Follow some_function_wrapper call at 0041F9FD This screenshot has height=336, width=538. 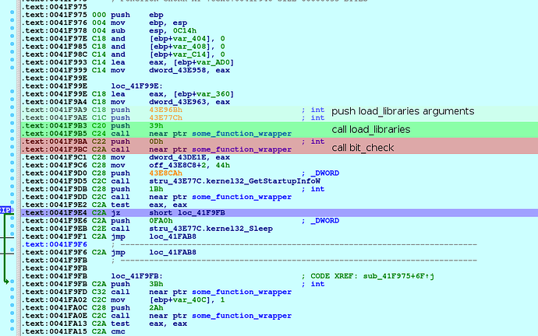tap(242, 292)
